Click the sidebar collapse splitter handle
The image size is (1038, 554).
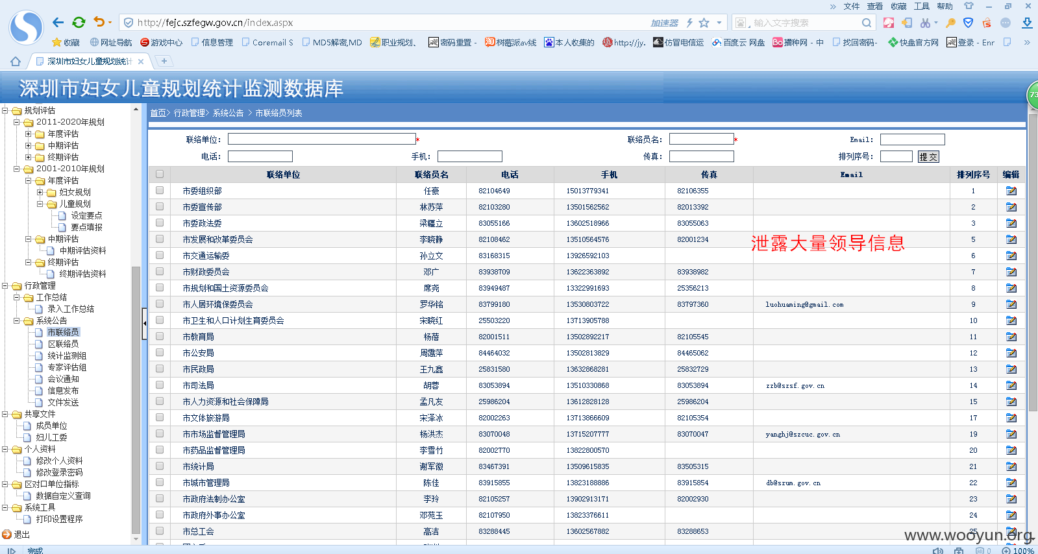click(x=144, y=323)
